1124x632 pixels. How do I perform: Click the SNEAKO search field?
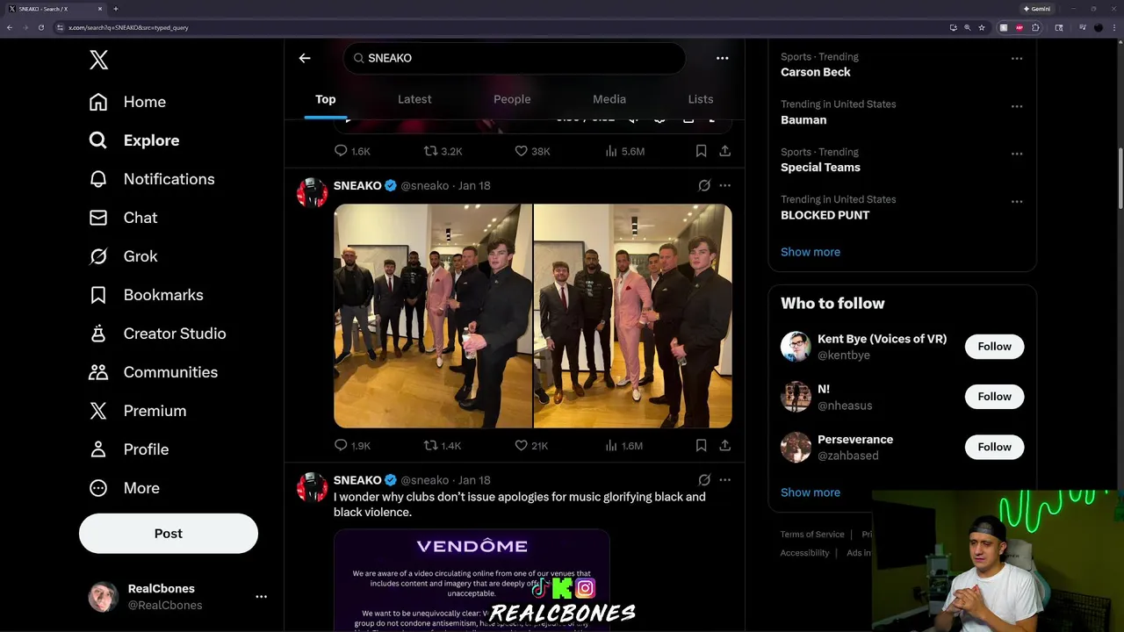point(515,58)
